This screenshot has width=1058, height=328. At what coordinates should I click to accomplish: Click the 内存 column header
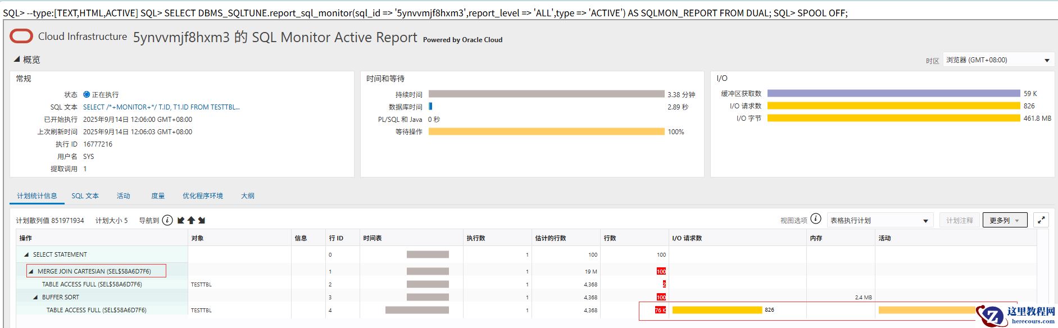(841, 238)
